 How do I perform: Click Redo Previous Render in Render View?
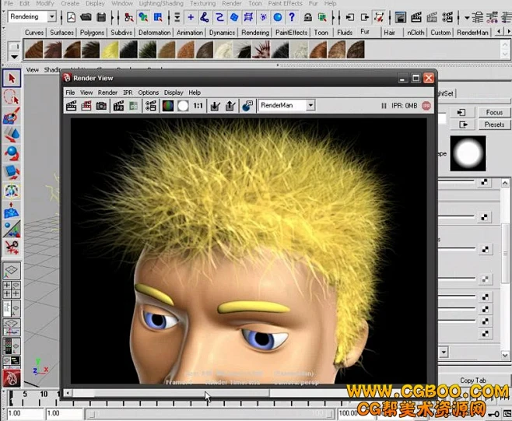[x=71, y=106]
